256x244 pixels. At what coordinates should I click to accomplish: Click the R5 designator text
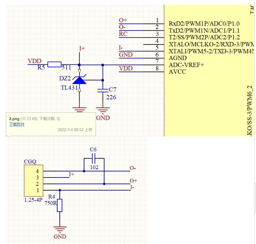tap(41, 68)
